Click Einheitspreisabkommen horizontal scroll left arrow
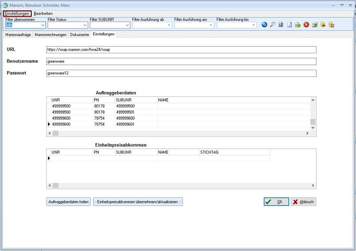The height and width of the screenshot is (251, 356). [x=50, y=185]
